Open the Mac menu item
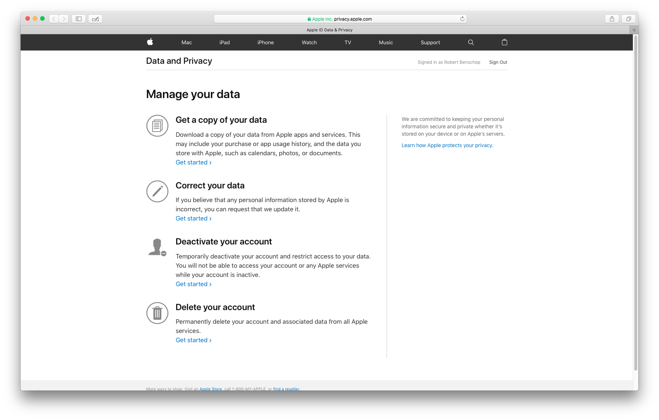Image resolution: width=659 pixels, height=420 pixels. point(186,42)
